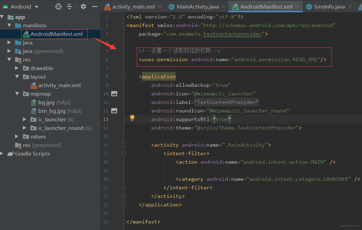Click the MainActivity.java tab class icon
Image resolution: width=362 pixels, height=230 pixels.
pos(172,7)
